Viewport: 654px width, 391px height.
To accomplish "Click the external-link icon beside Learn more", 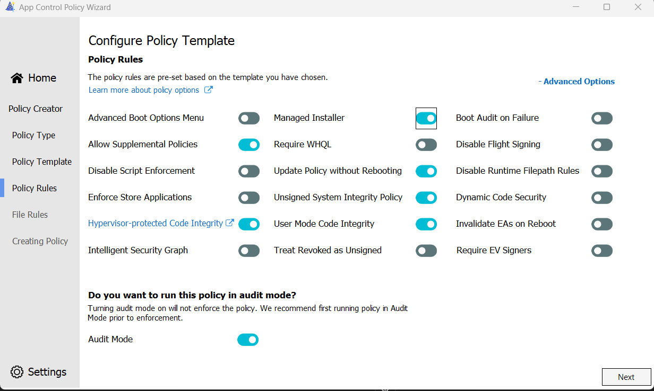I will coord(209,90).
